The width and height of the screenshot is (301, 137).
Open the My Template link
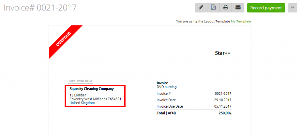(241, 22)
